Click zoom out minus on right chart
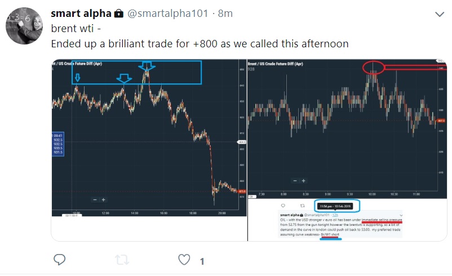The image size is (452, 276). coord(295,180)
